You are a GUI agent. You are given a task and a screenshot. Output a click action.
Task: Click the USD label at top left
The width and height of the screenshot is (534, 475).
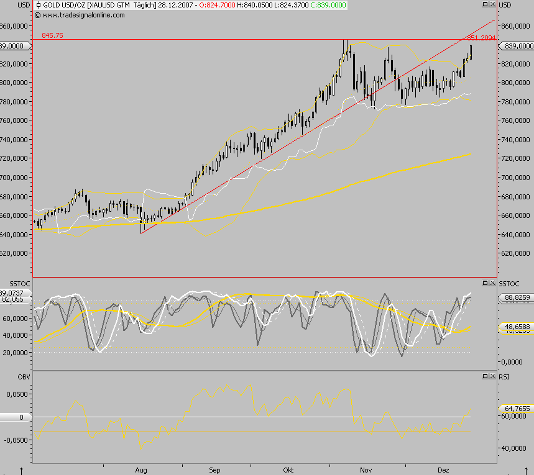coord(24,5)
